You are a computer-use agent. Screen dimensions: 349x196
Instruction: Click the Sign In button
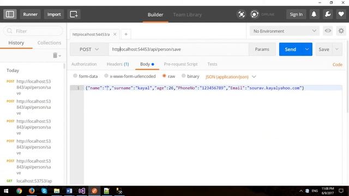tap(296, 15)
